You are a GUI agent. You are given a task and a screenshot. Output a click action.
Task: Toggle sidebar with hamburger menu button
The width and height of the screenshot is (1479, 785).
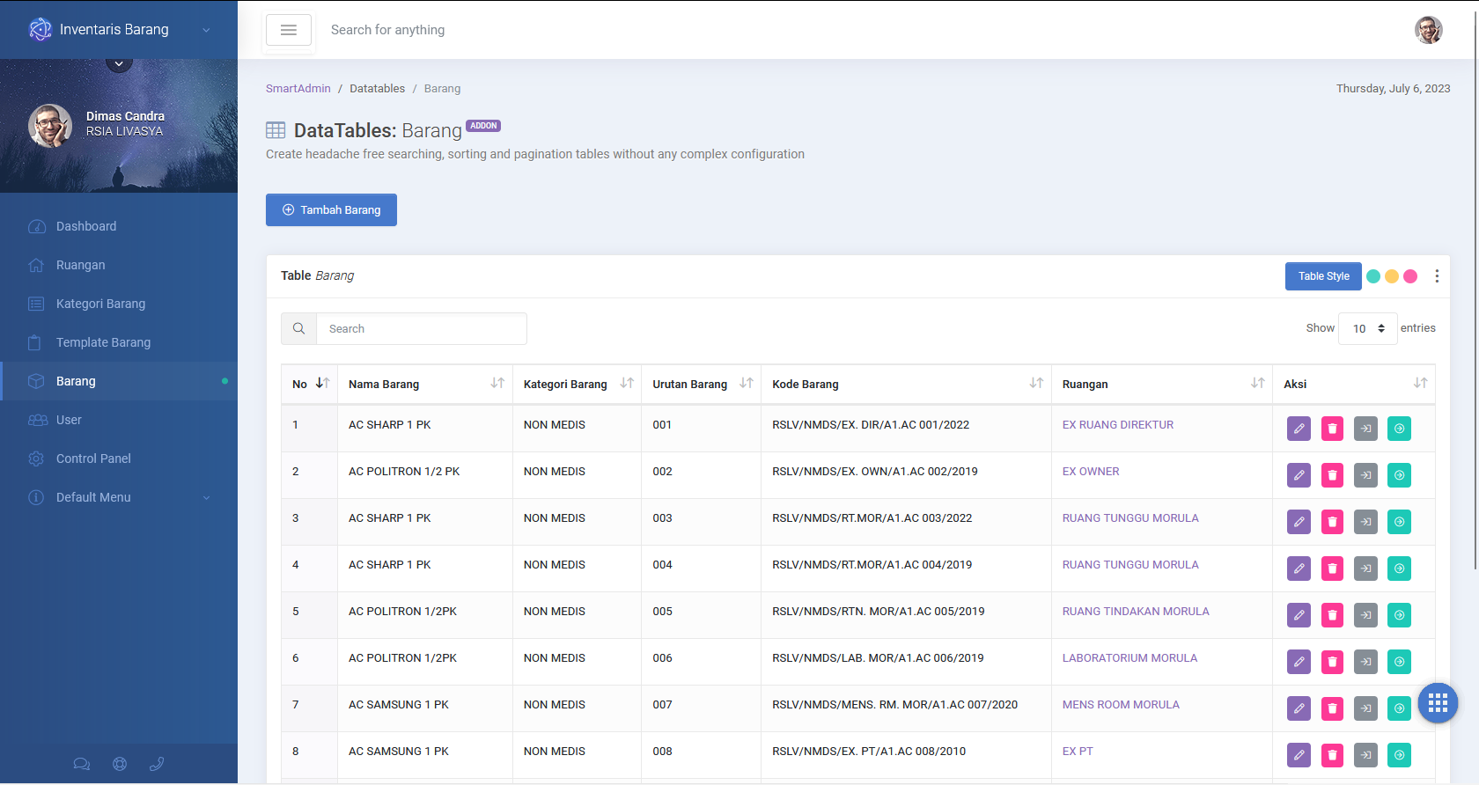(289, 30)
